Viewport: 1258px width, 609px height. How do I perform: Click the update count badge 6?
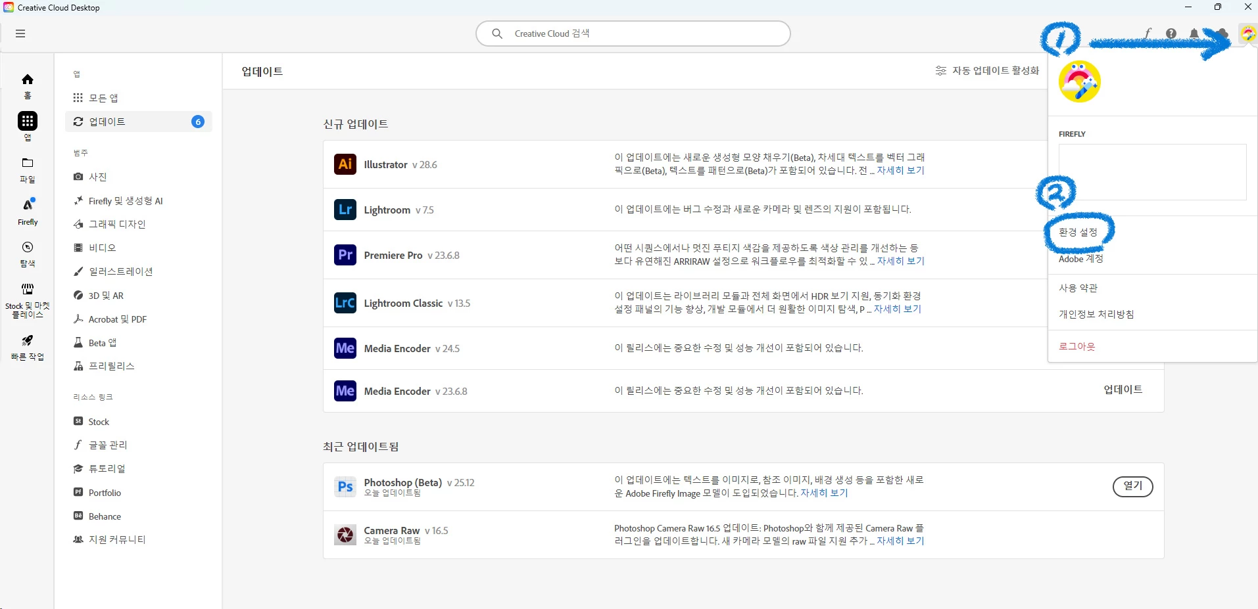click(198, 122)
